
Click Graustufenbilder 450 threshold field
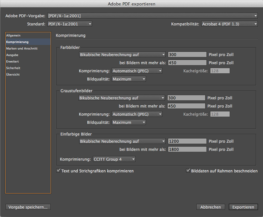click(186, 106)
